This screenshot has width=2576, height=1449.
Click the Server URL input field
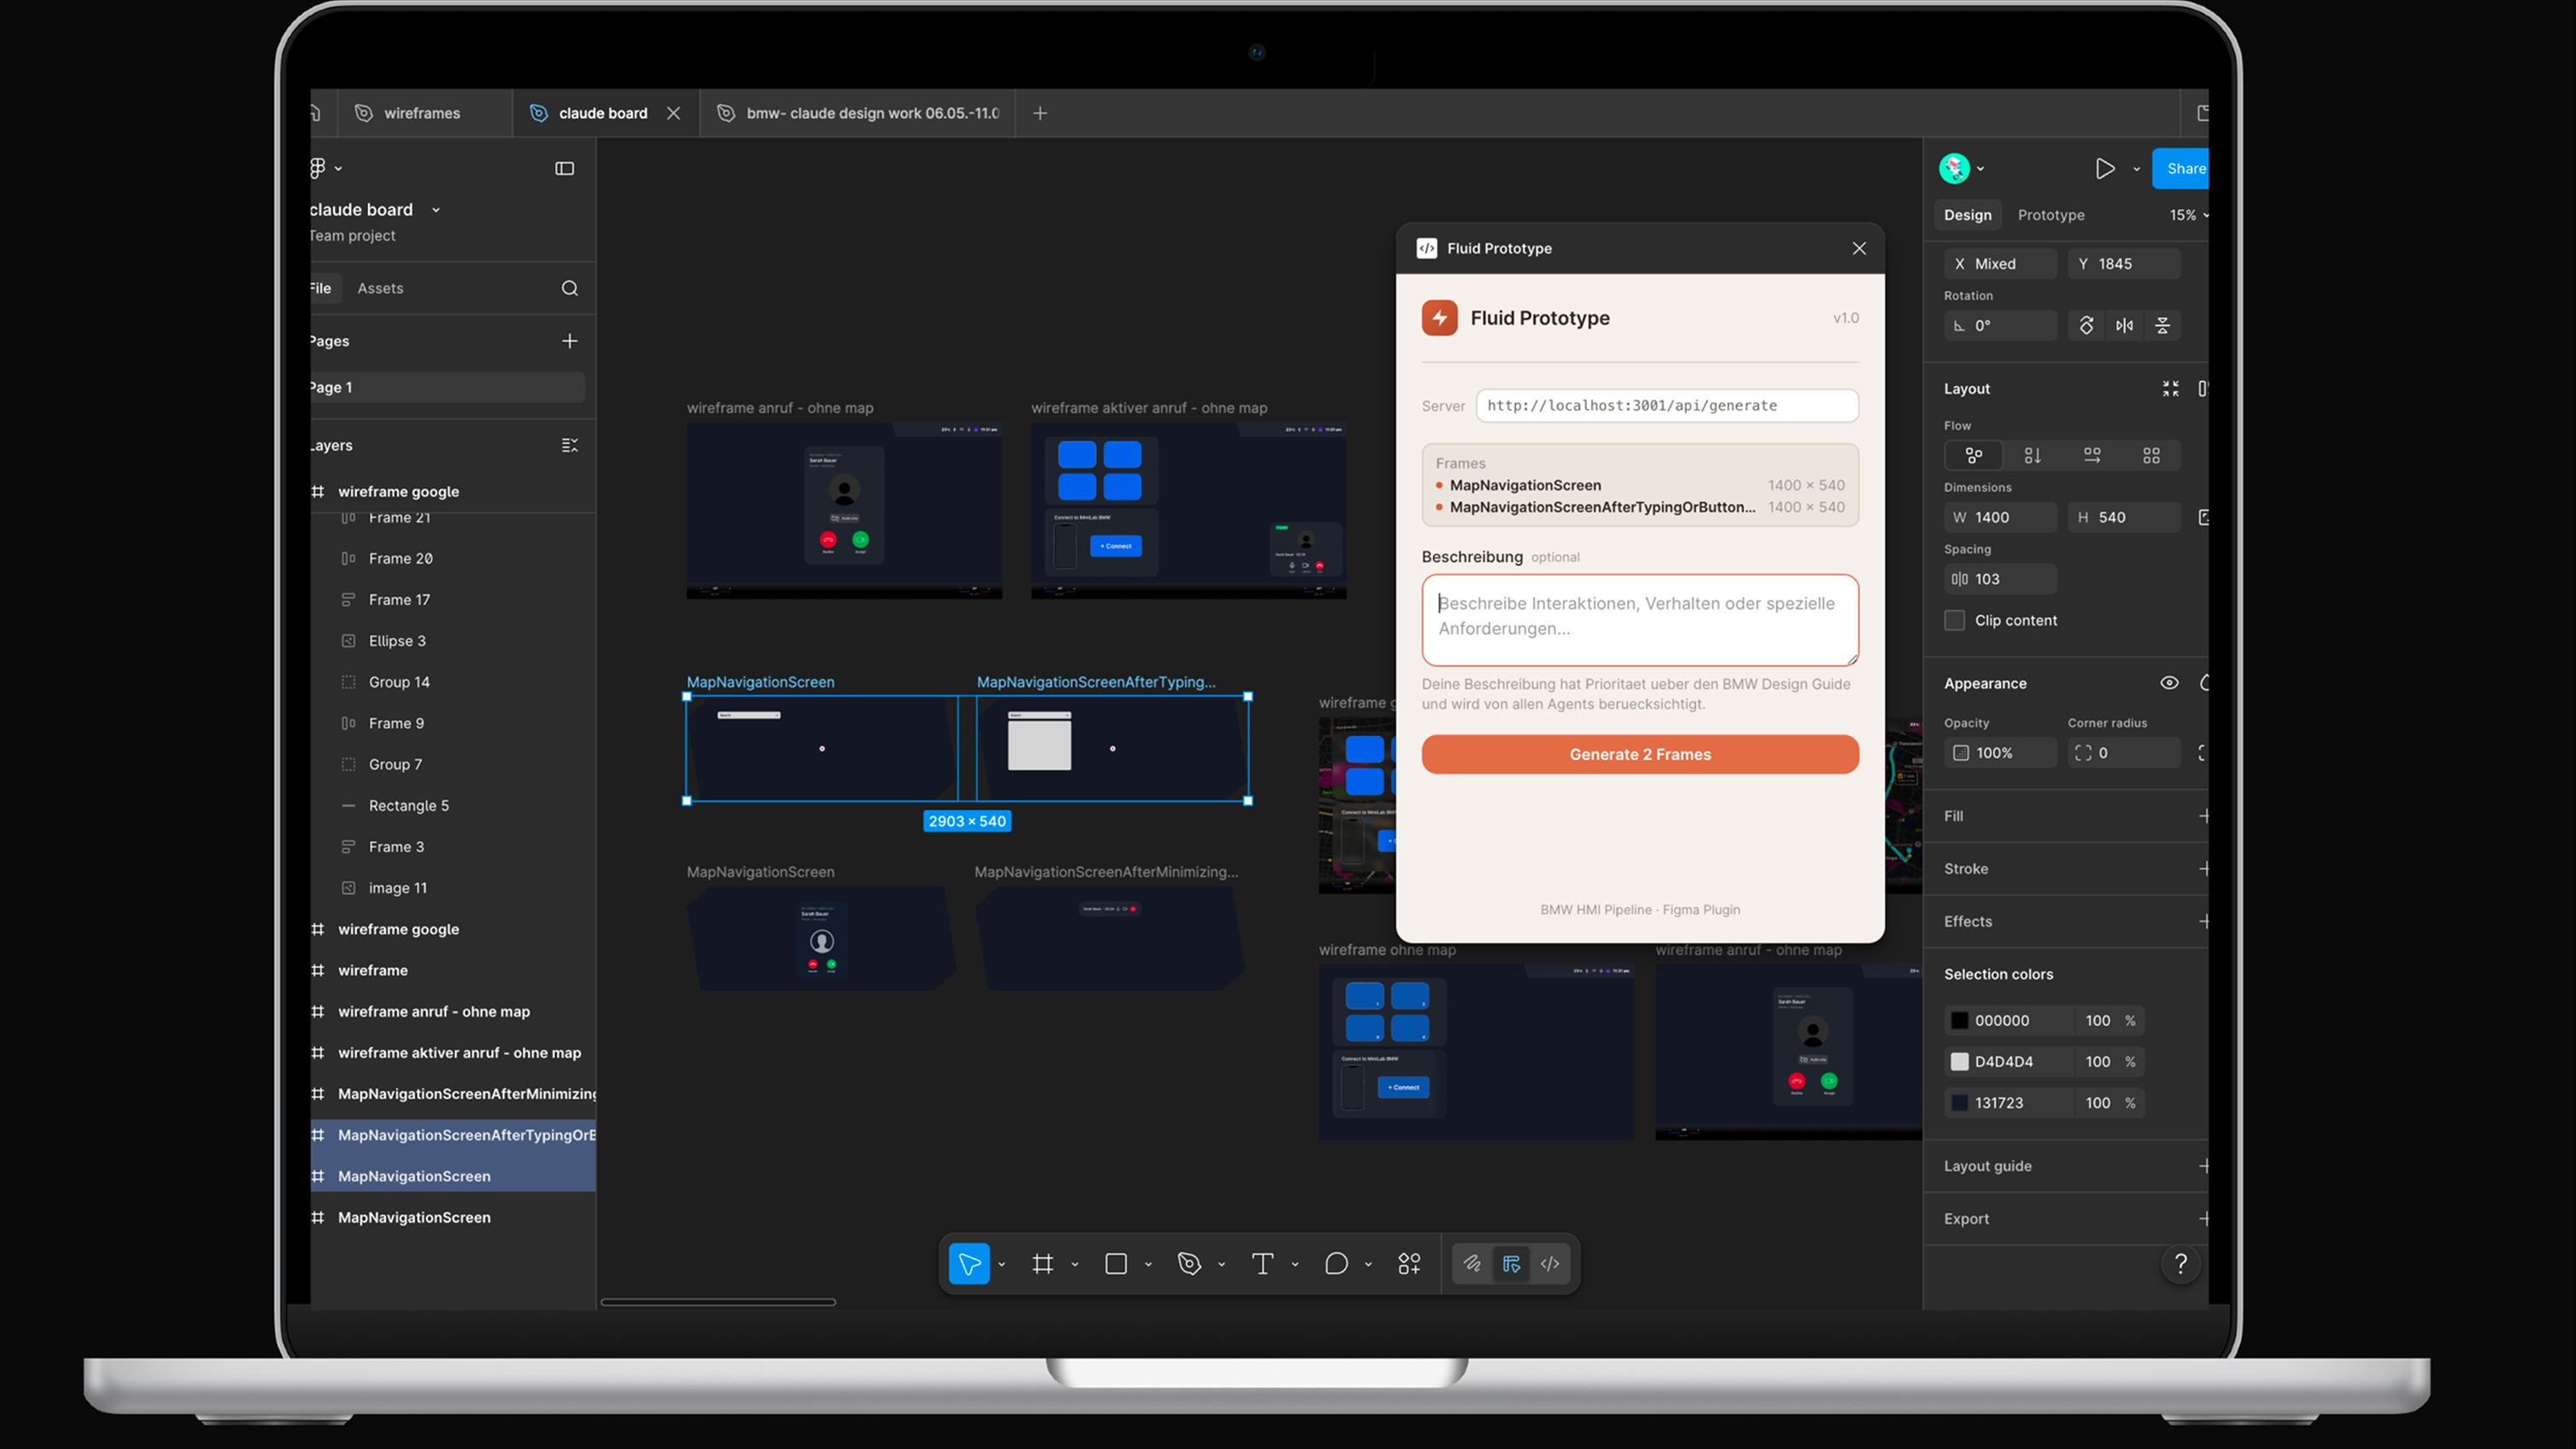pos(1667,405)
